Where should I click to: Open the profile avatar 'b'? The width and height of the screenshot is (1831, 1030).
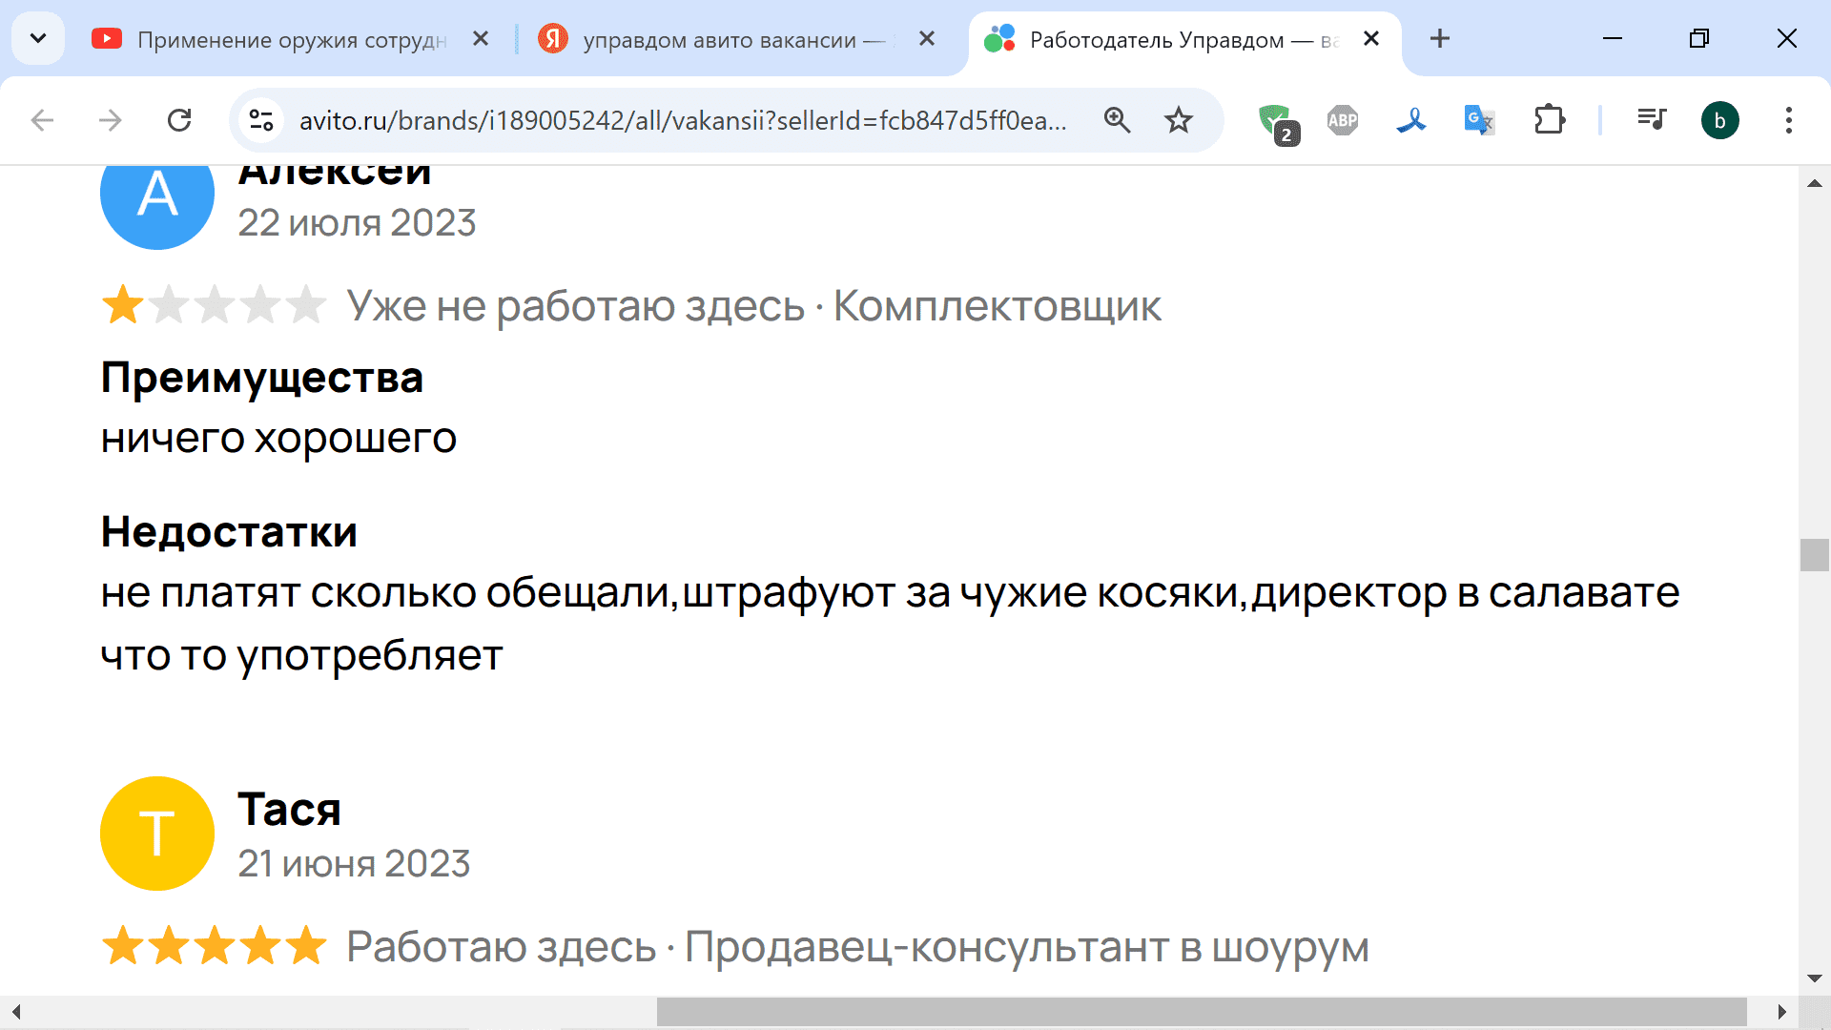[1719, 120]
